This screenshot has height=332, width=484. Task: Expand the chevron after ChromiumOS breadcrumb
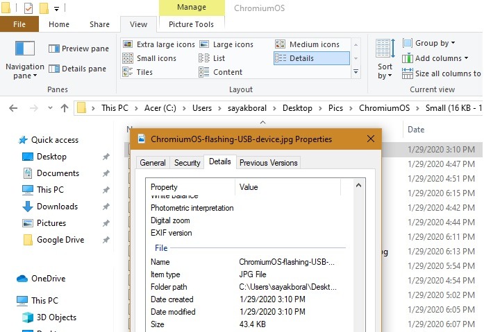point(417,108)
